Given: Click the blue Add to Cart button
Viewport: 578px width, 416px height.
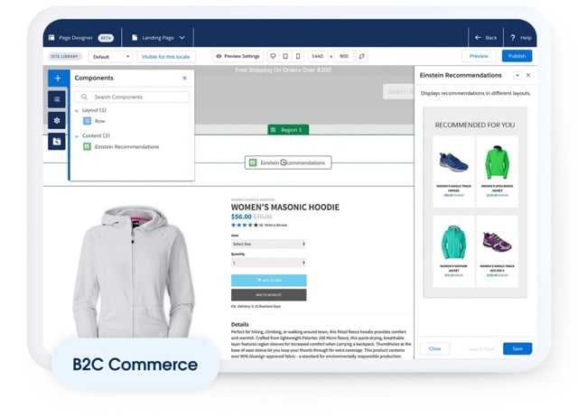Looking at the screenshot, I should click(x=269, y=281).
